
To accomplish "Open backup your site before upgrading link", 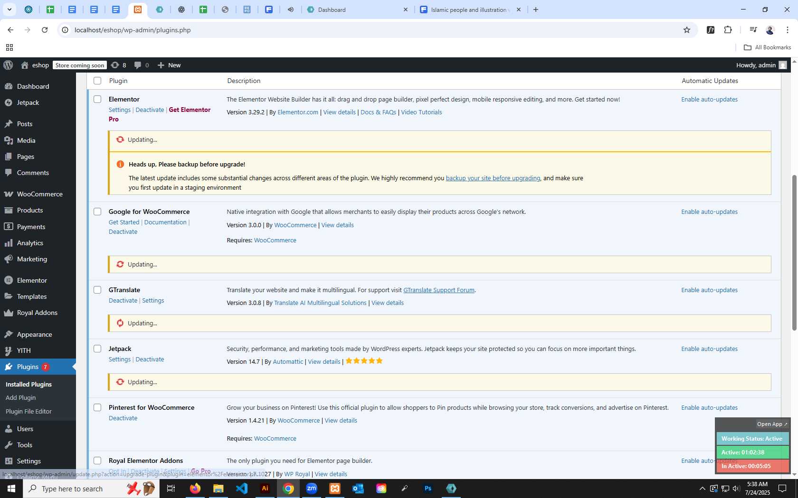I will point(493,178).
